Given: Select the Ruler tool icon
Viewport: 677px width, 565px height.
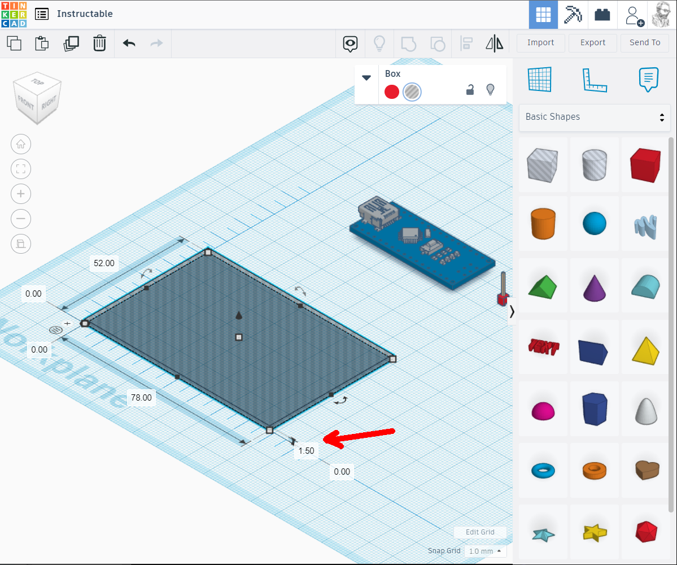Looking at the screenshot, I should 595,80.
